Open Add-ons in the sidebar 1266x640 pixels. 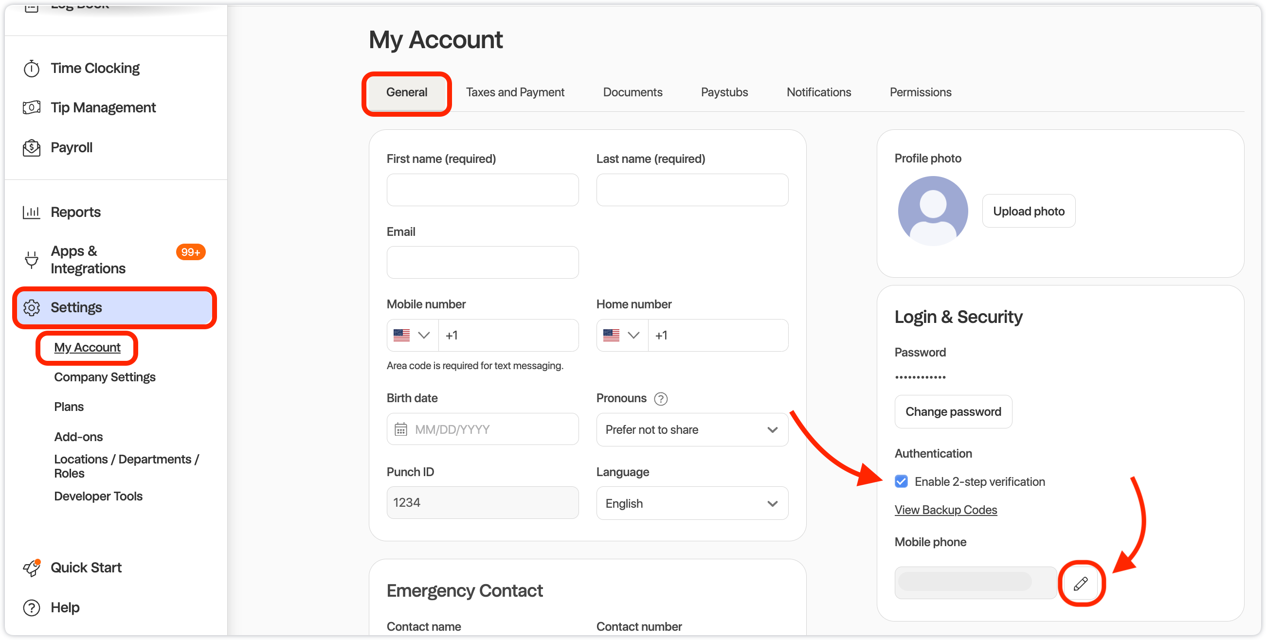point(79,437)
